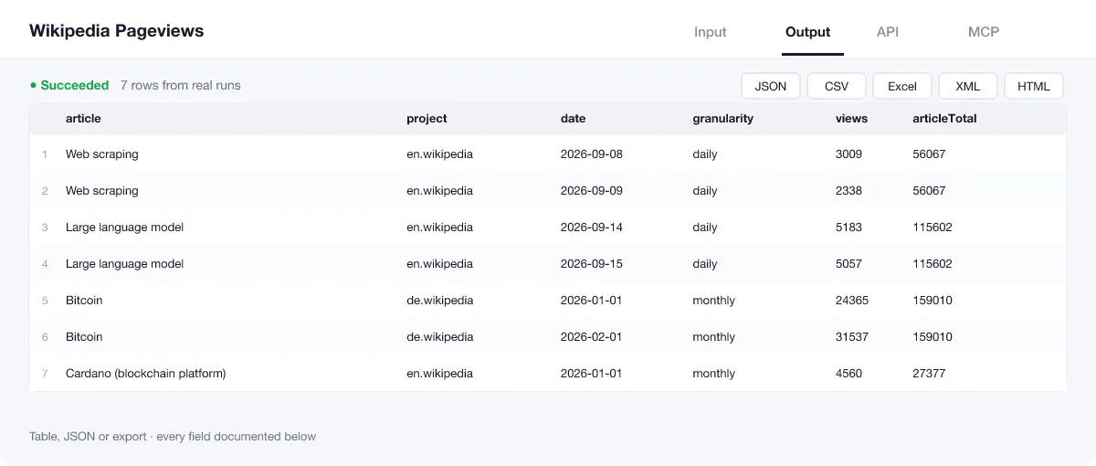This screenshot has height=466, width=1096.
Task: Click monthly in the Cardano row
Action: click(x=714, y=374)
